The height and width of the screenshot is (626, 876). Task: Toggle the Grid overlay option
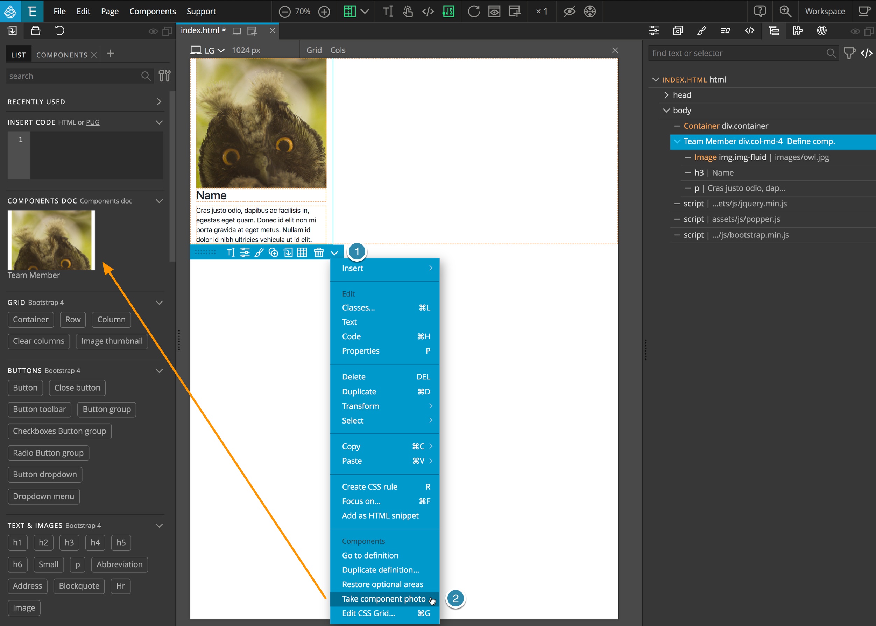pos(314,50)
